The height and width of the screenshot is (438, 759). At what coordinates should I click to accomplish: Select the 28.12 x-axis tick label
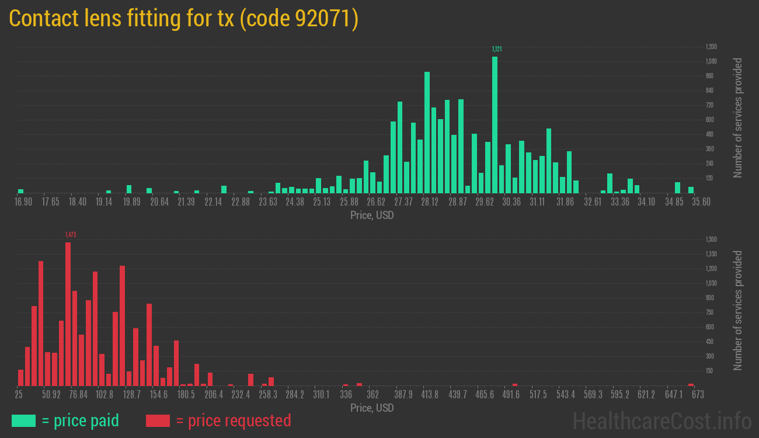pyautogui.click(x=430, y=202)
